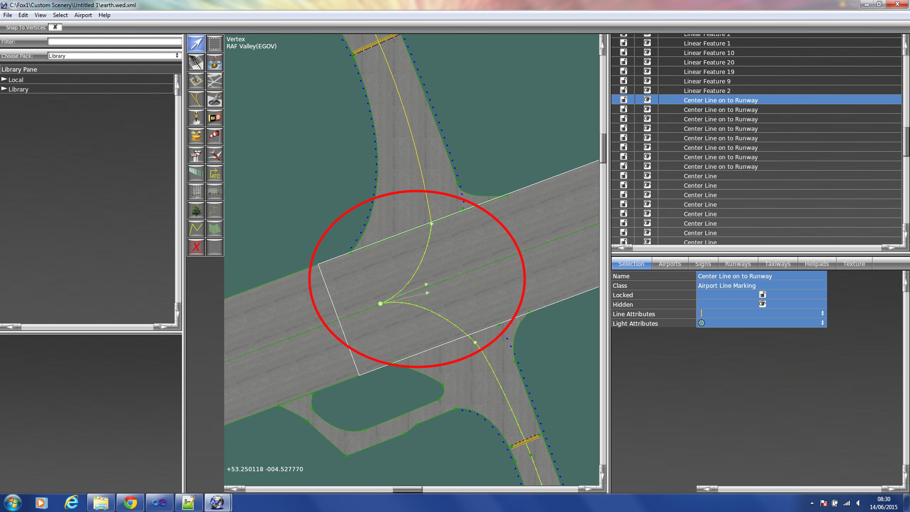The width and height of the screenshot is (910, 512).
Task: Toggle lock on Linear Feature 20
Action: [x=624, y=62]
